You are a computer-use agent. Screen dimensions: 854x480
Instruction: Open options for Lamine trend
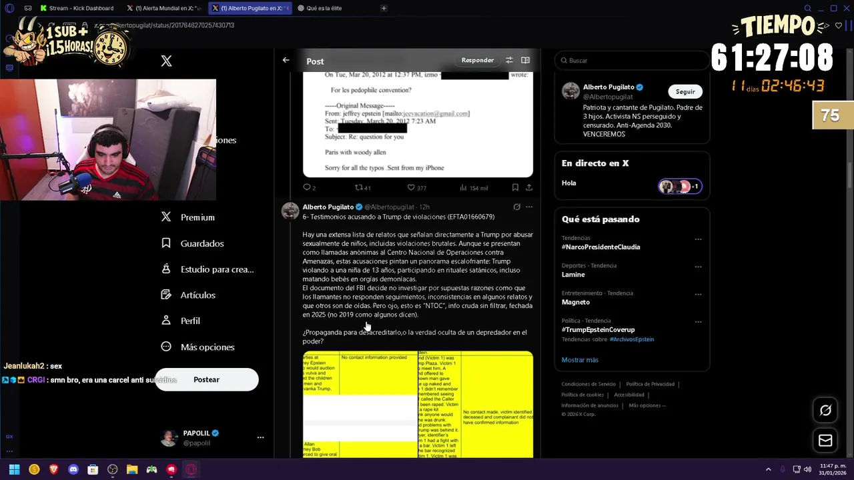tap(698, 267)
